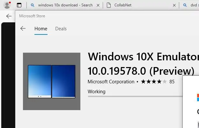
Task: Click the tab actions menu icon
Action: [19, 5]
